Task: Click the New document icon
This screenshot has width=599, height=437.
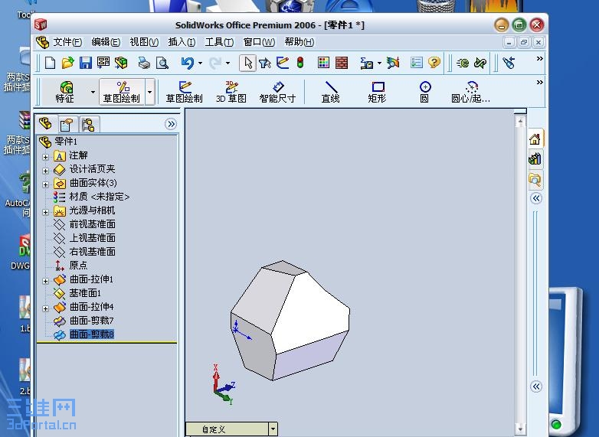Action: tap(50, 63)
